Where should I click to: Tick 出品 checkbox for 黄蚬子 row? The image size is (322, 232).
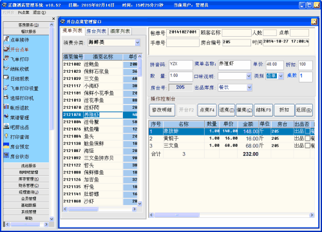pos(307,139)
